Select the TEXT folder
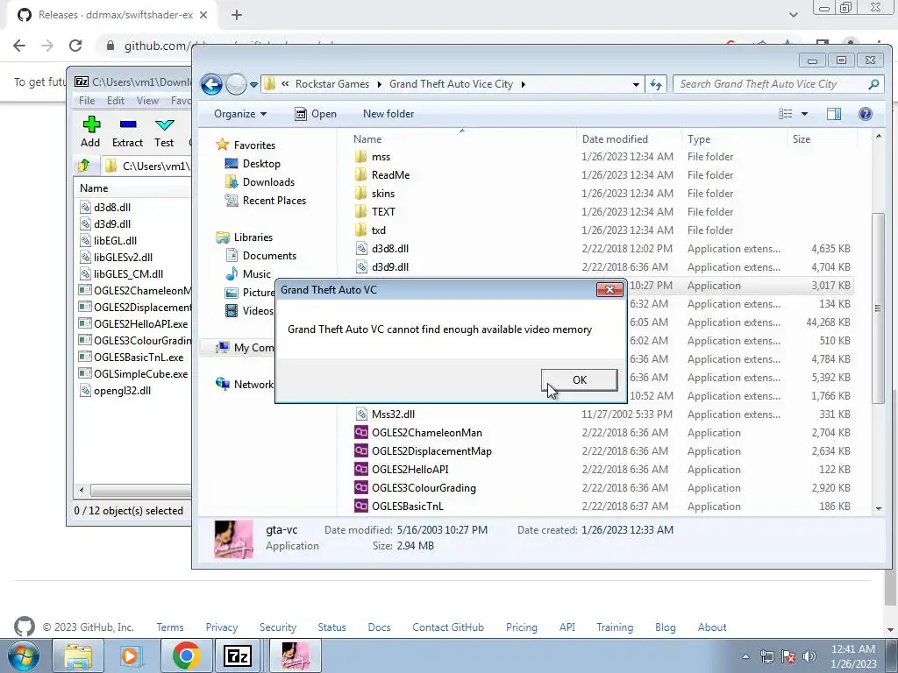The image size is (898, 673). [383, 212]
